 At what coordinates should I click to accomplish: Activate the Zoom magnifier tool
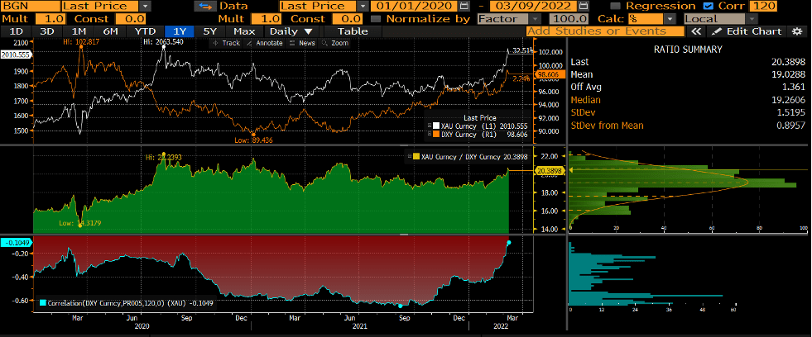pyautogui.click(x=334, y=43)
